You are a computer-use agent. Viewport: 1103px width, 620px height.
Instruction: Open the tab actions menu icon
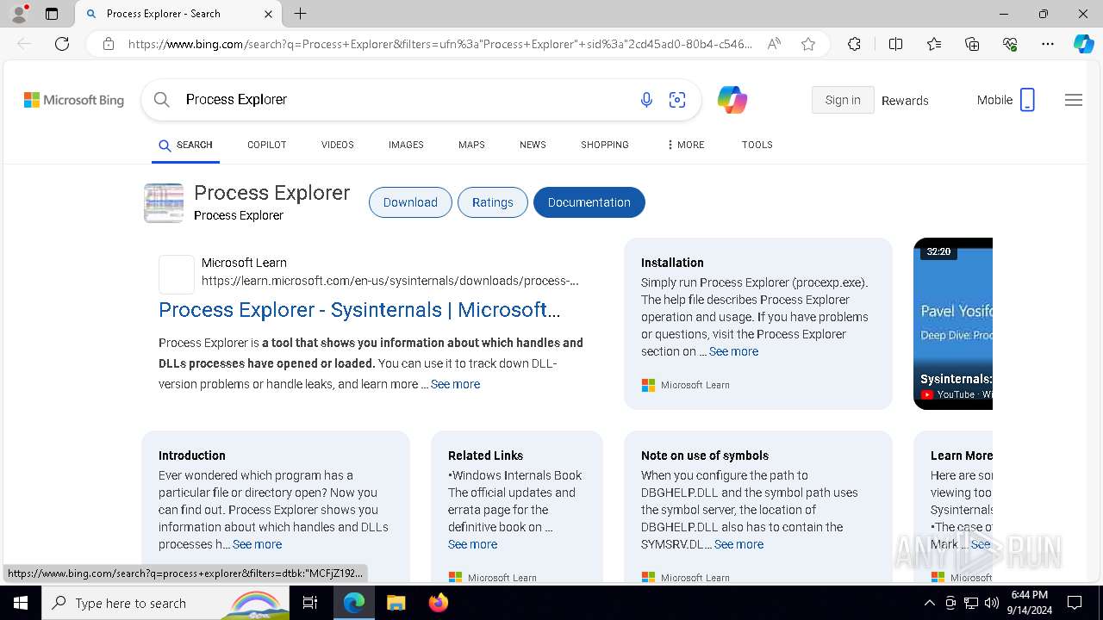52,14
